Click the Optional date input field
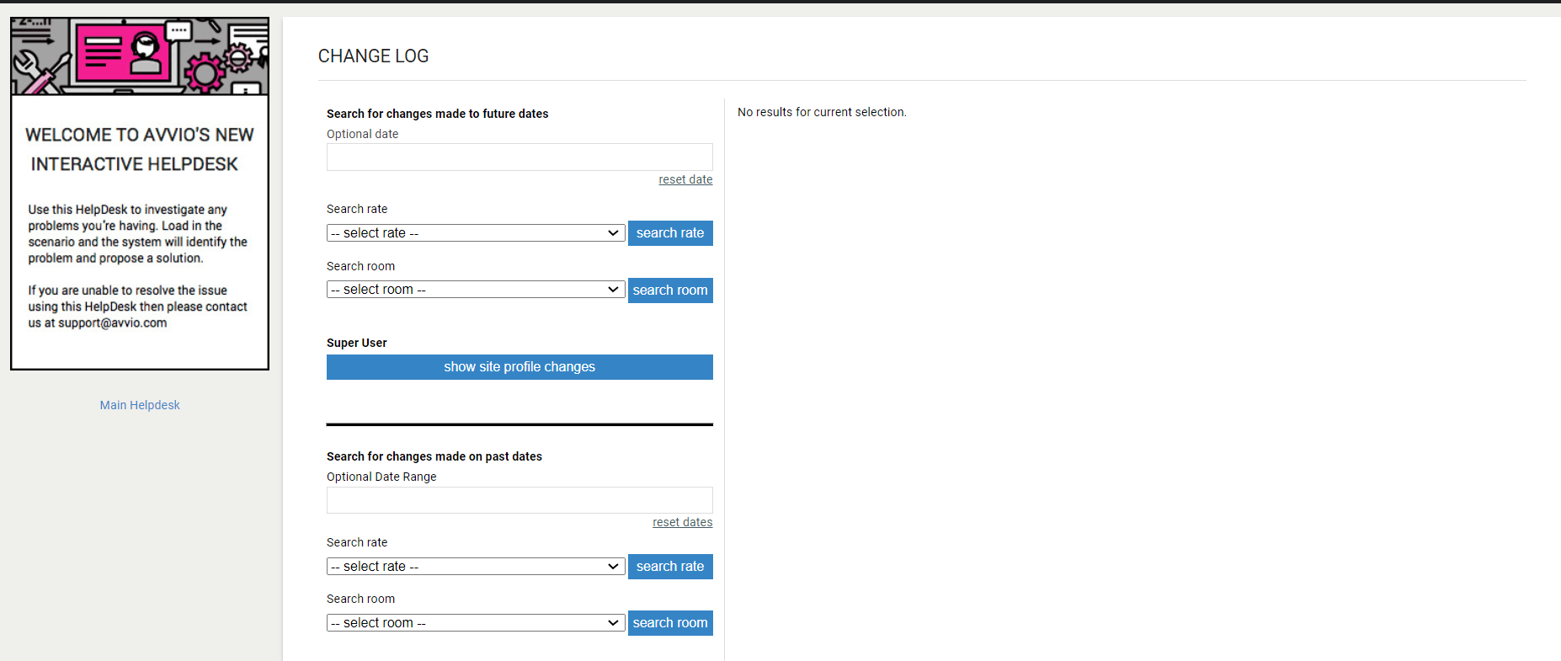The image size is (1561, 661). pos(519,157)
